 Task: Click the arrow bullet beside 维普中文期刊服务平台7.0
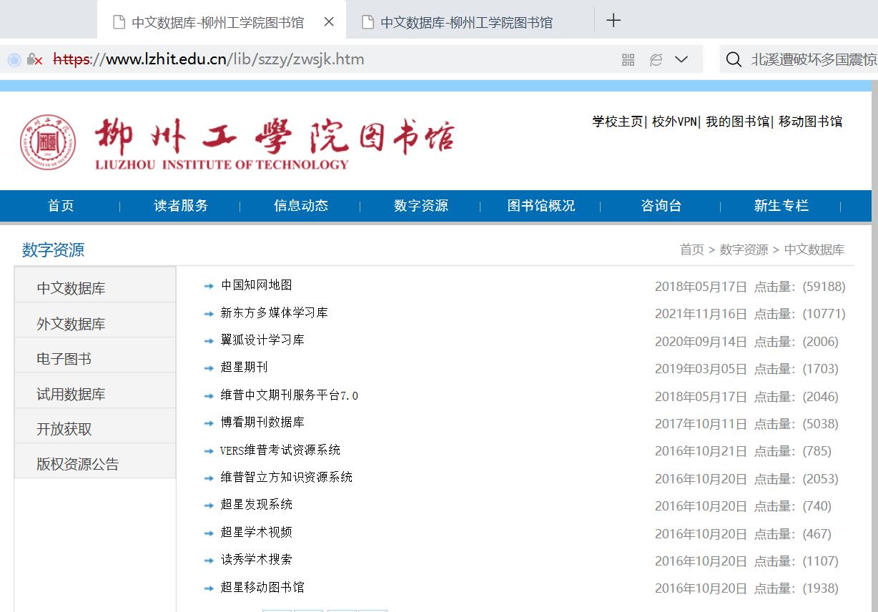click(x=209, y=396)
